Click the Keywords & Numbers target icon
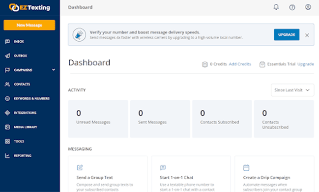 tap(7, 99)
